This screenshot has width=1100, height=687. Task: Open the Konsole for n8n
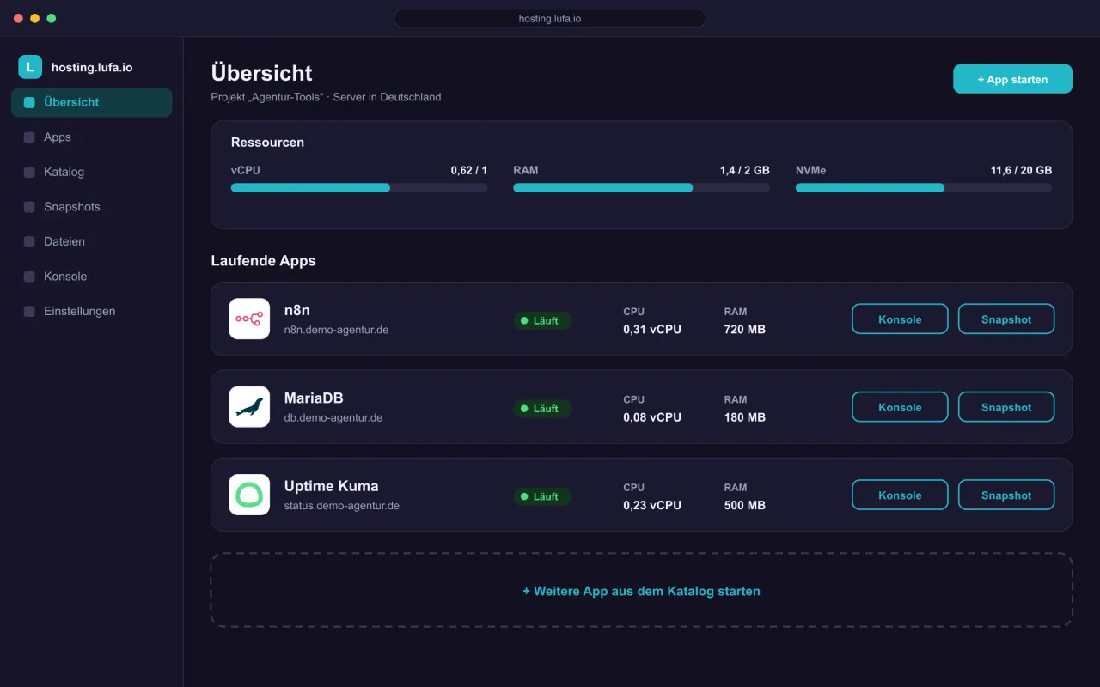click(x=900, y=319)
